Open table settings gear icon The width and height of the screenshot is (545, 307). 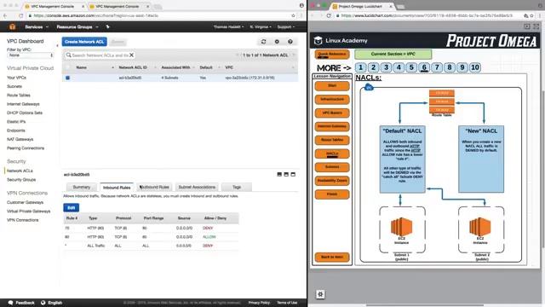[x=277, y=42]
